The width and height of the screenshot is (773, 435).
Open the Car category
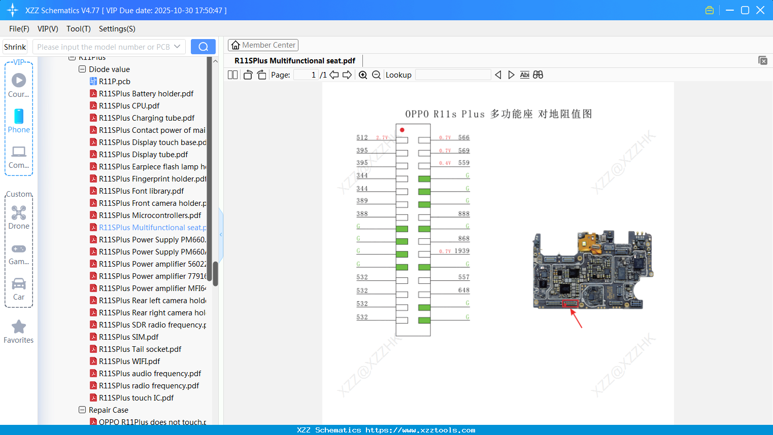coord(19,289)
